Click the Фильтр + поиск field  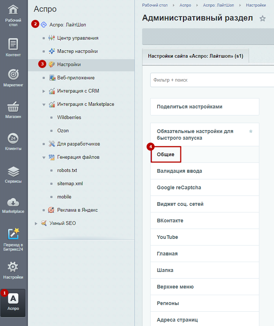coord(212,80)
